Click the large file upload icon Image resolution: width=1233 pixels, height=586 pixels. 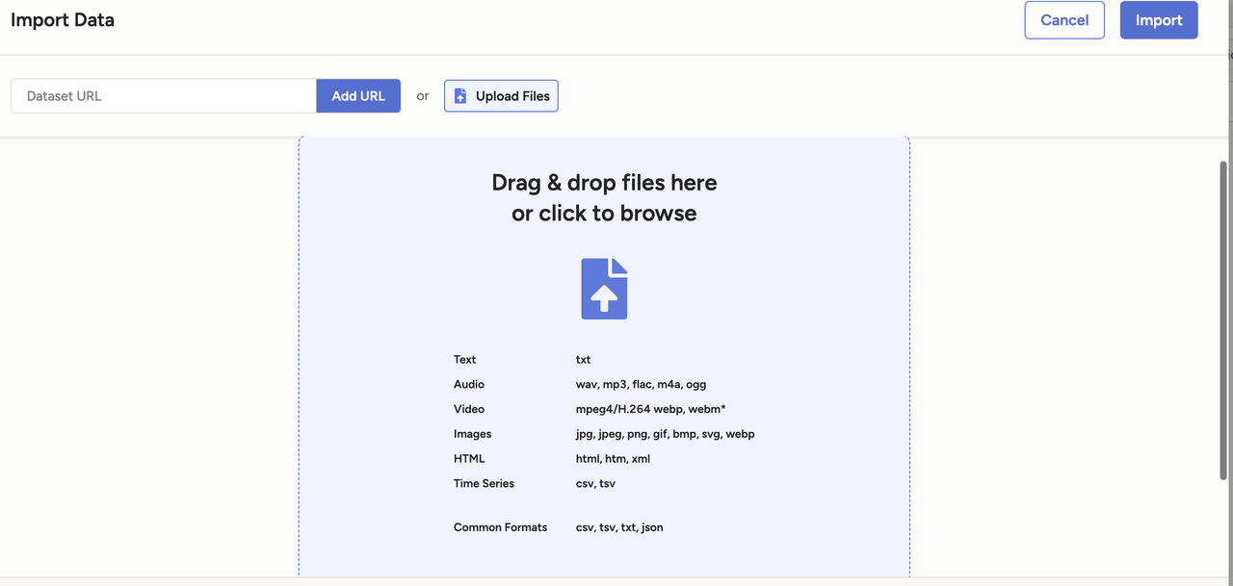click(x=604, y=289)
